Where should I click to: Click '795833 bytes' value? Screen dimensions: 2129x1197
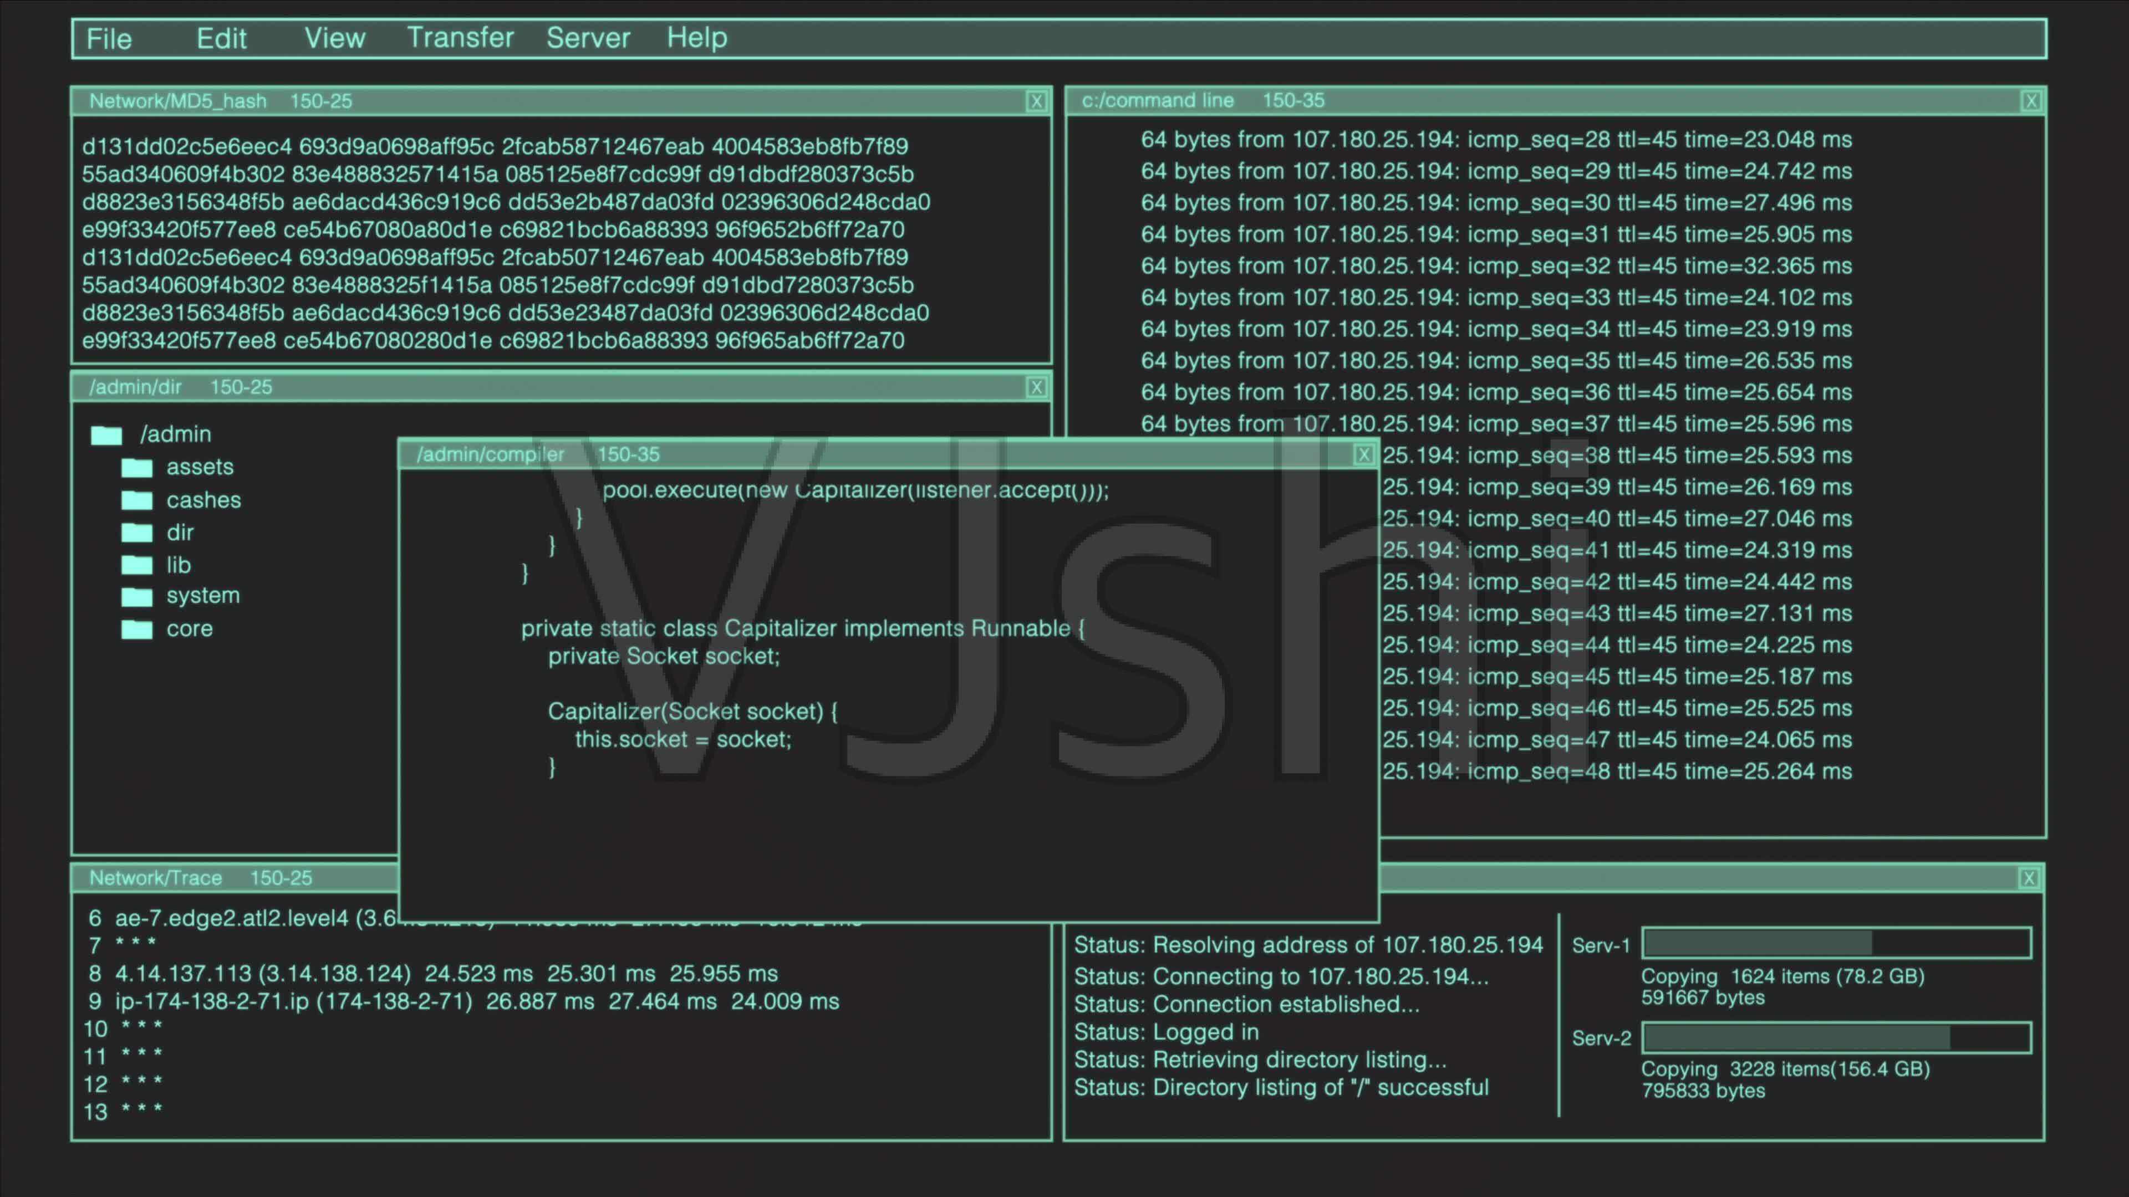click(1703, 1091)
